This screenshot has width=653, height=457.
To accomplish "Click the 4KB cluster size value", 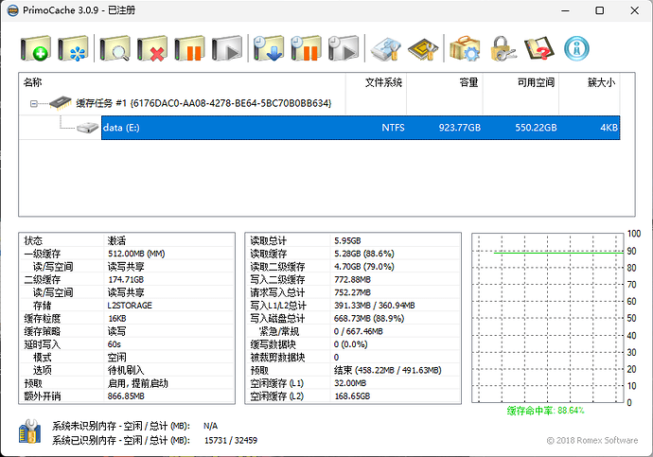I will pos(609,128).
